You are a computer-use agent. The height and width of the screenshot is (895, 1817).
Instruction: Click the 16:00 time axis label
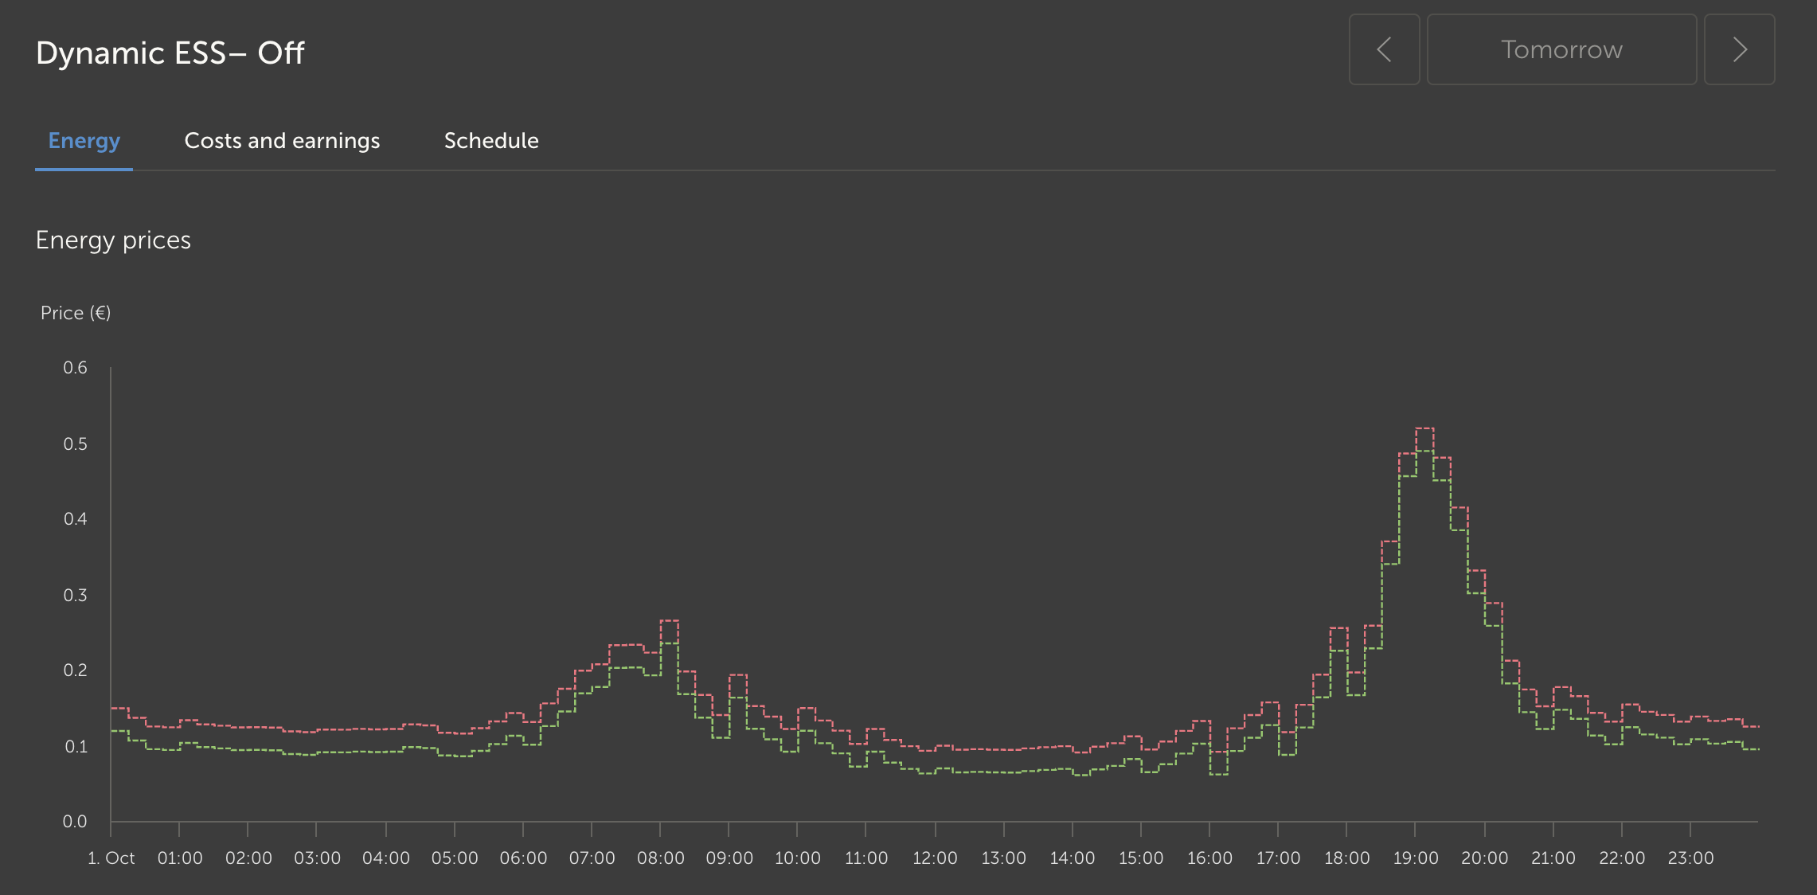click(x=1209, y=858)
